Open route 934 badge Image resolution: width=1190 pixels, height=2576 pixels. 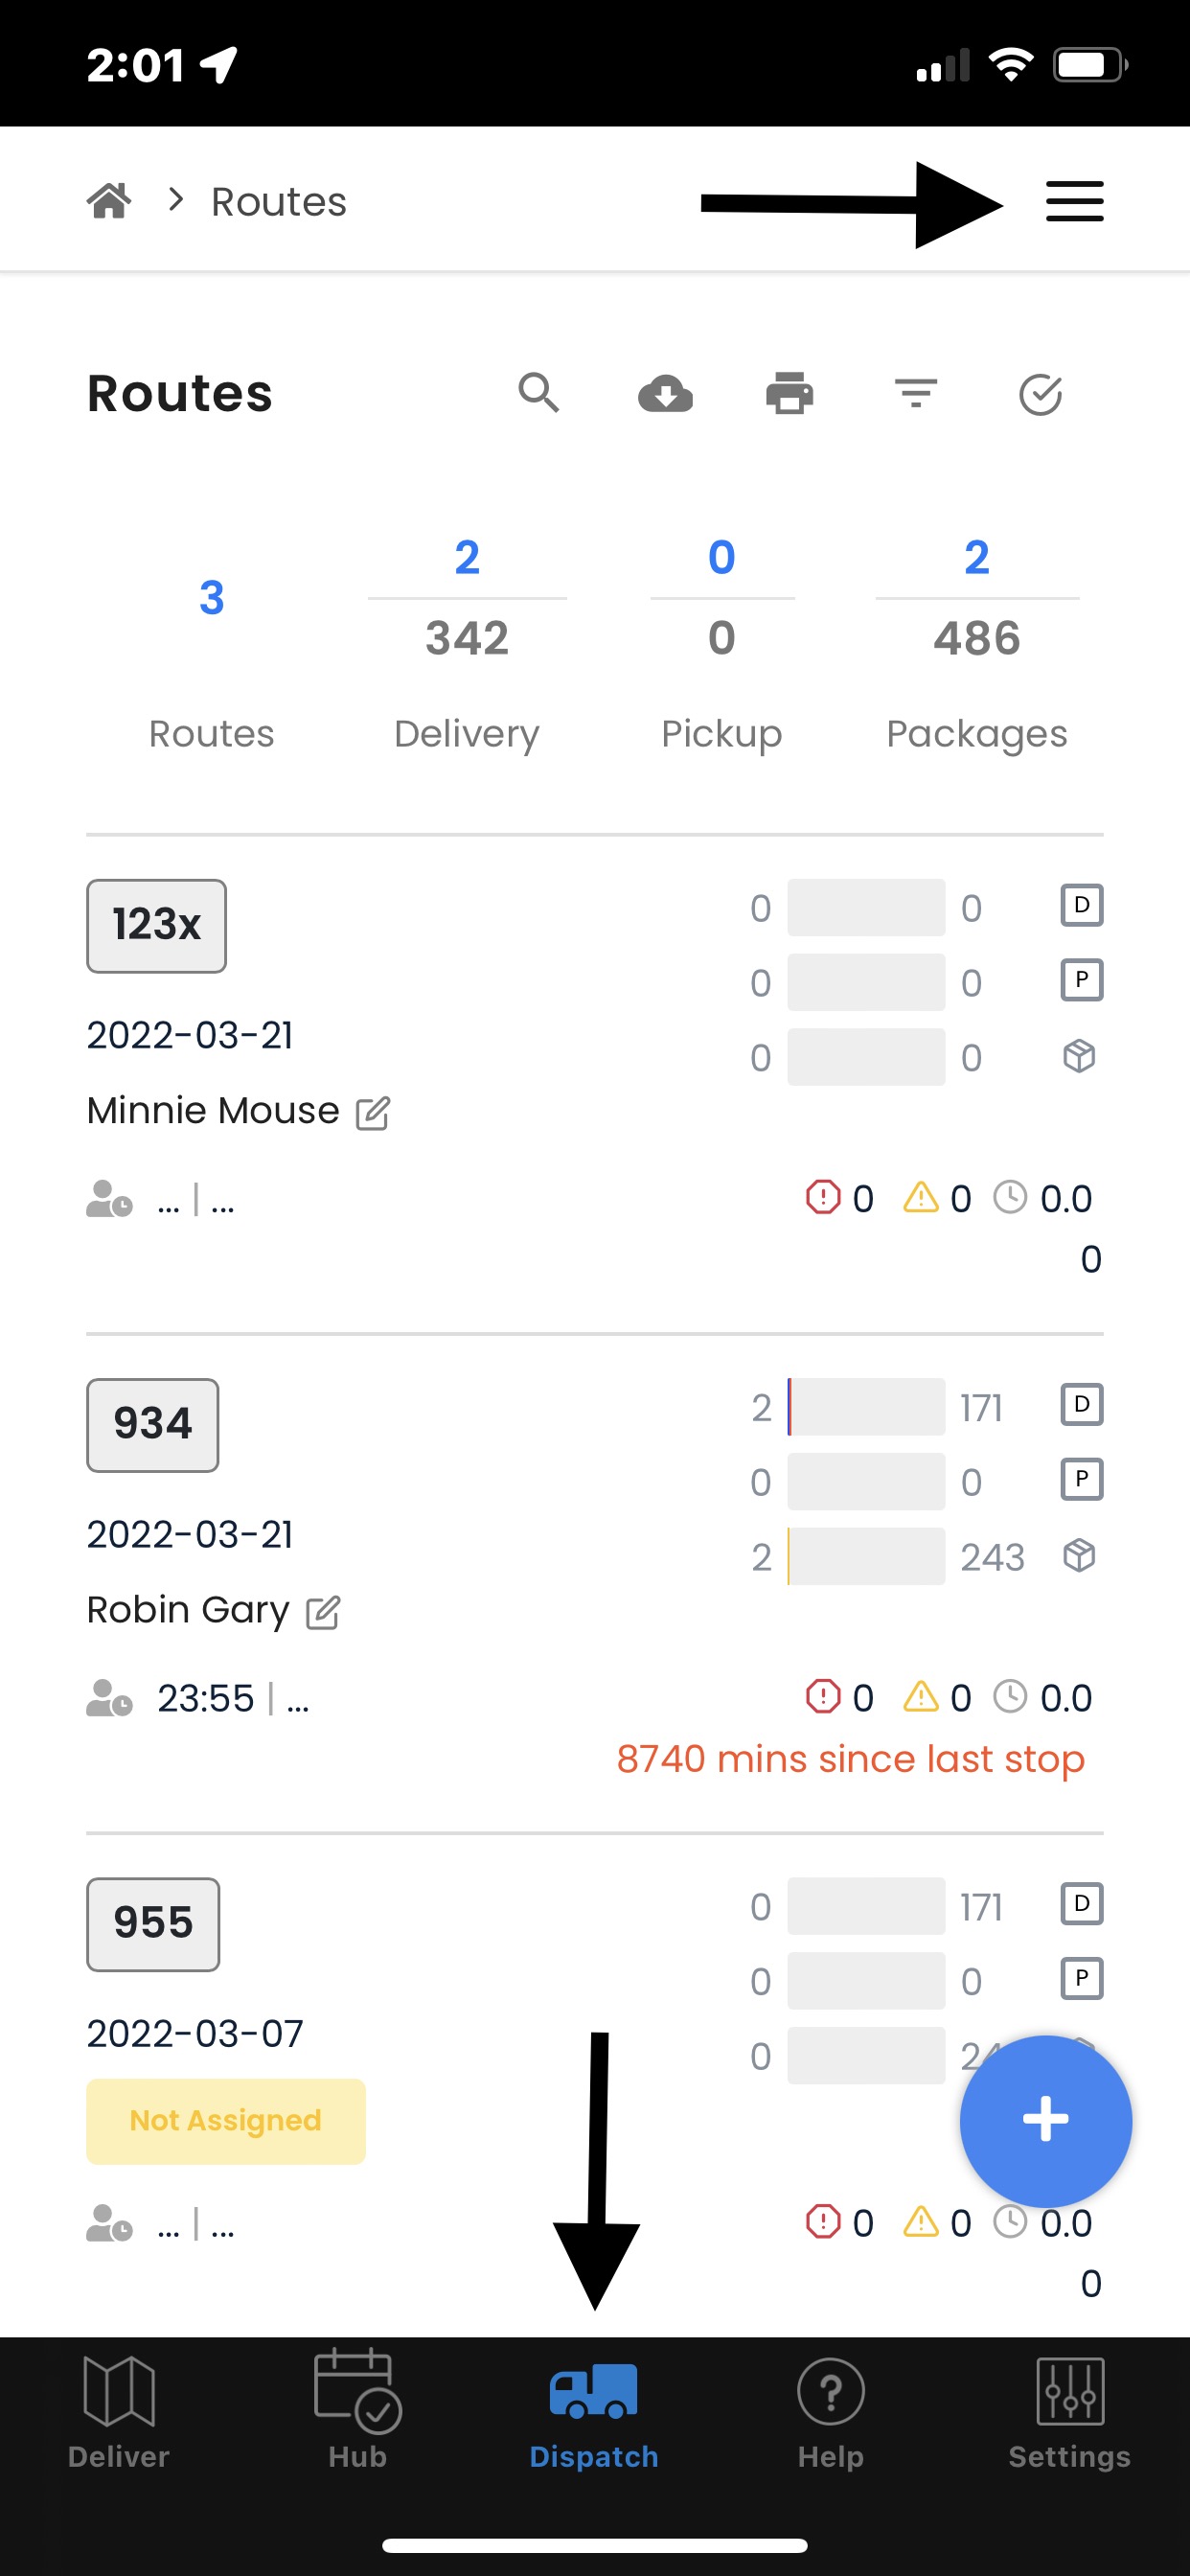[x=152, y=1424]
